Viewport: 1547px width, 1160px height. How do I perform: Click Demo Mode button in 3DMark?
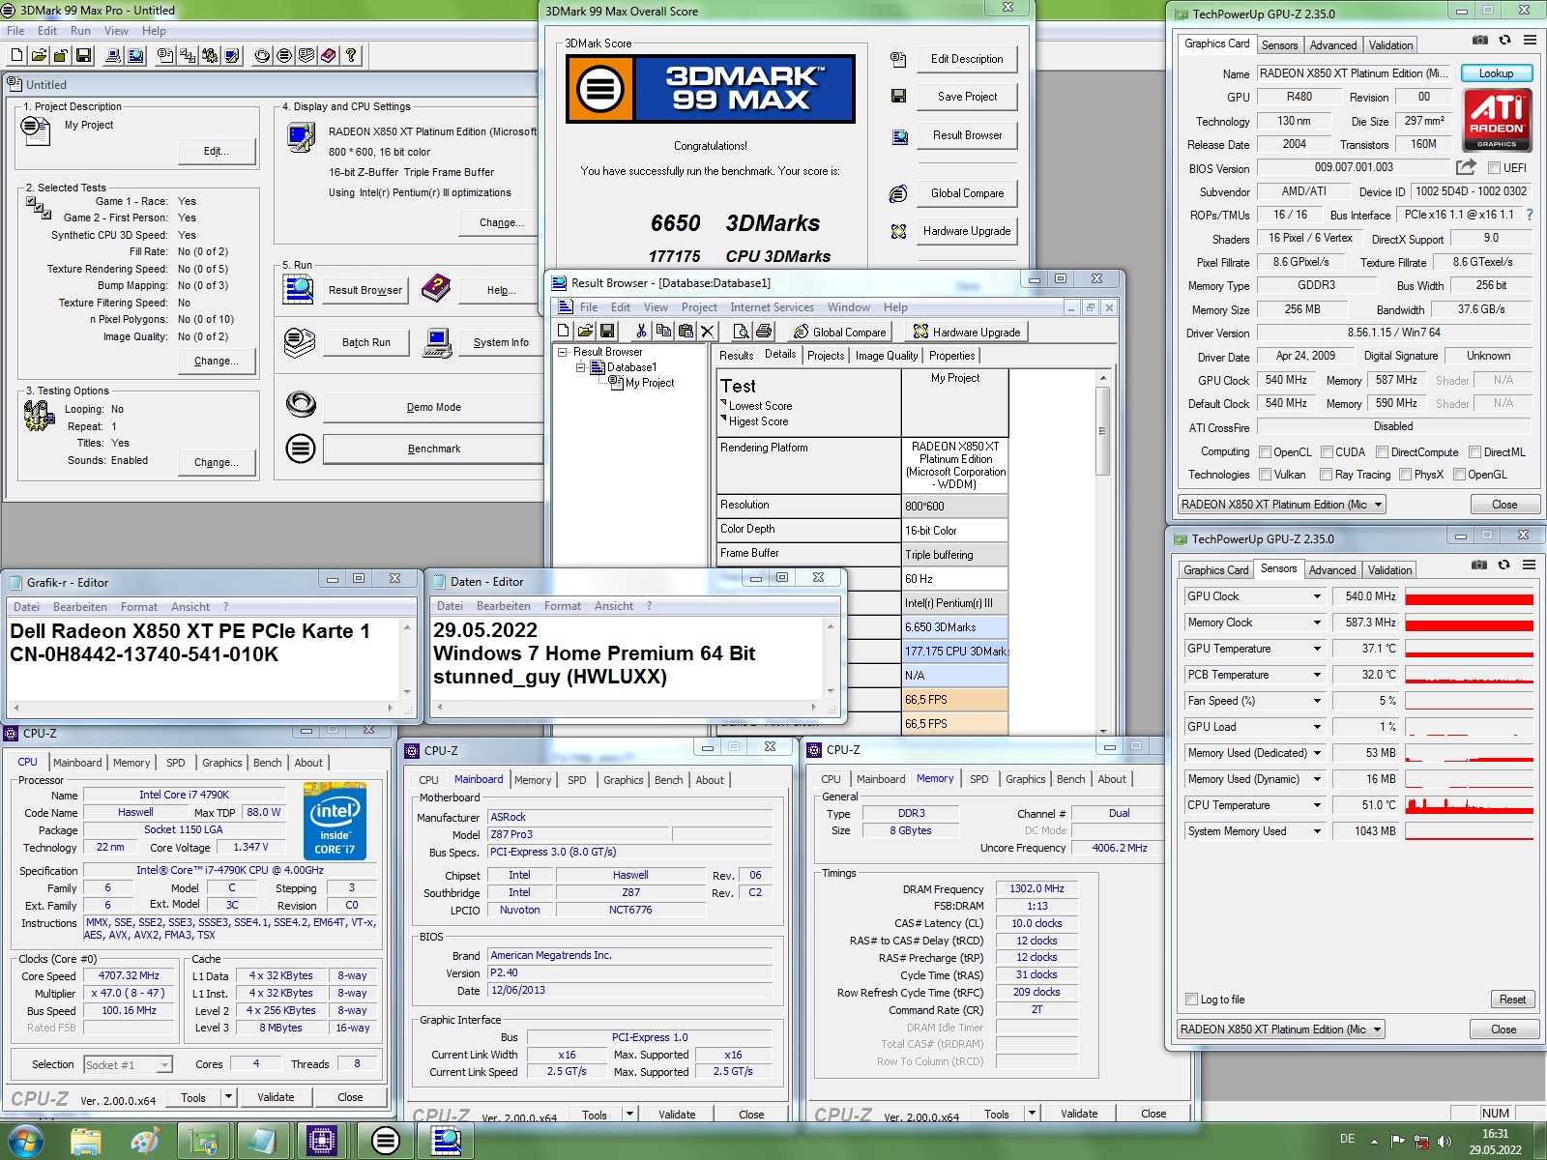tap(433, 407)
